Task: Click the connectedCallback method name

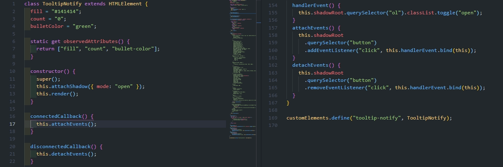Action: [x=59, y=116]
